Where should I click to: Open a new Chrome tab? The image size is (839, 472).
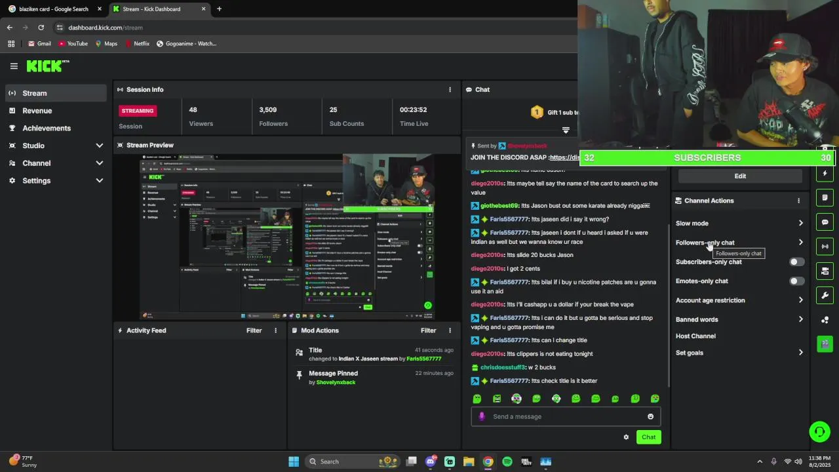[219, 9]
